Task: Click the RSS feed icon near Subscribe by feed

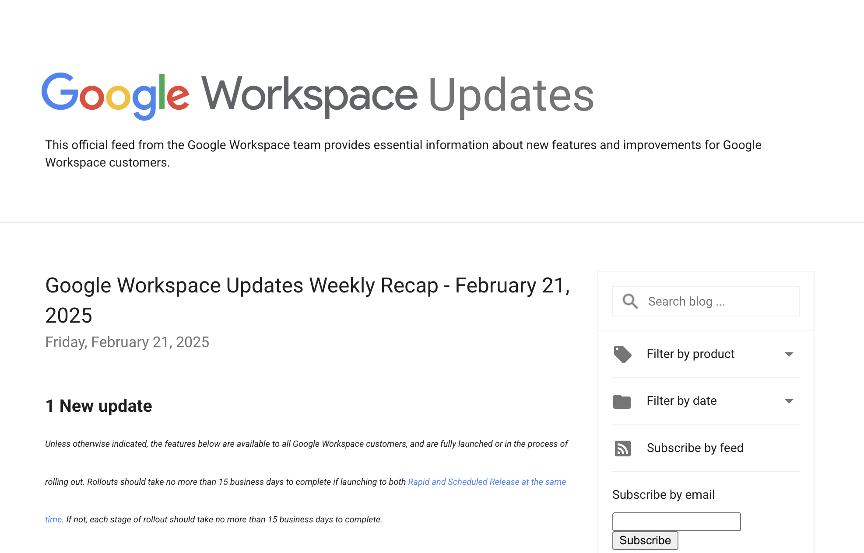Action: (623, 448)
